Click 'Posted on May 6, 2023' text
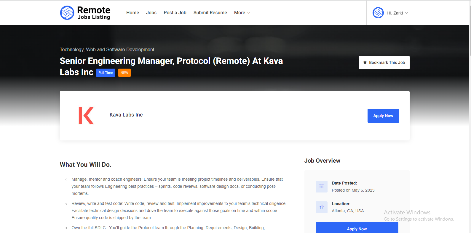This screenshot has width=471, height=233. 353,190
